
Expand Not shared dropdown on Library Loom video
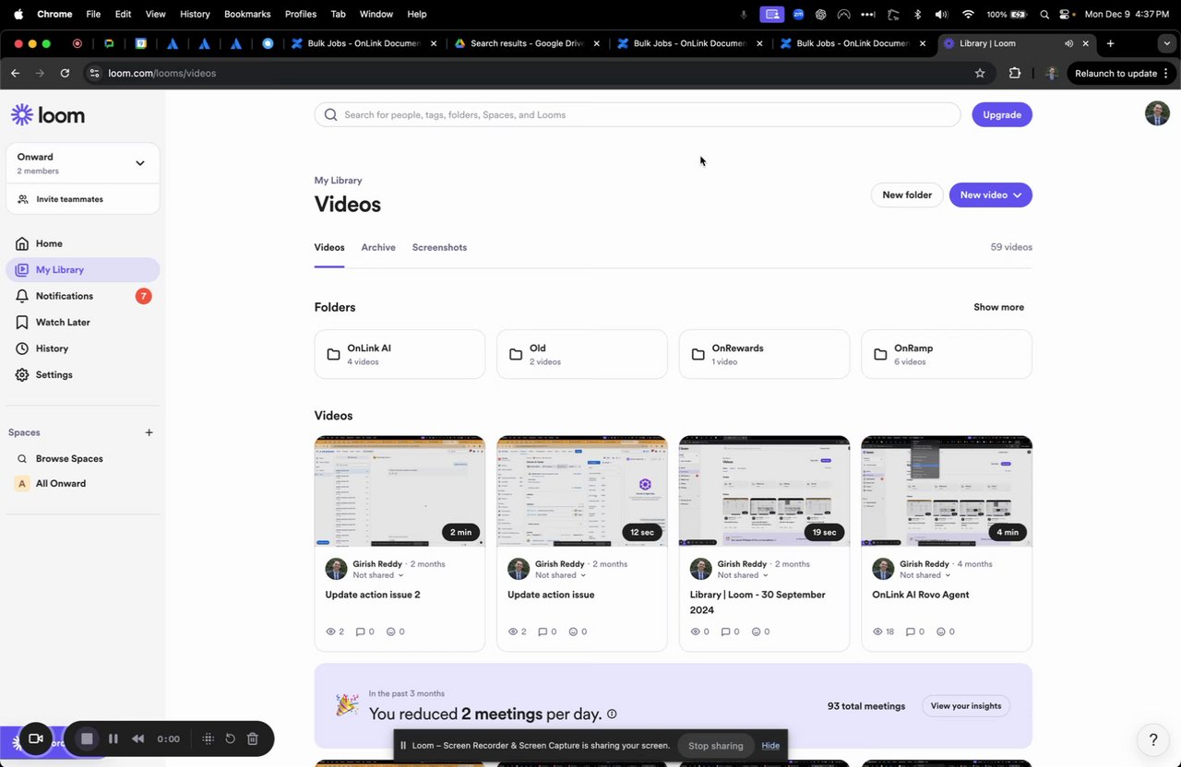click(x=743, y=575)
